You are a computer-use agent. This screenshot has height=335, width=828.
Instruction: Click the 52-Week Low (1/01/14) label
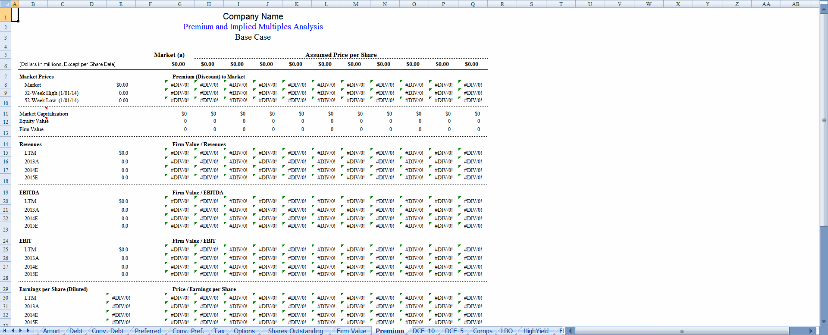tap(51, 100)
